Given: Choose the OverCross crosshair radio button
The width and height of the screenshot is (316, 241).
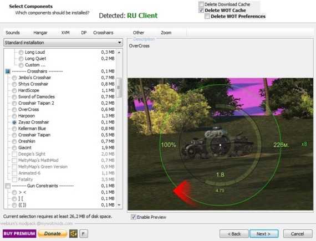Looking at the screenshot, I should (14, 110).
